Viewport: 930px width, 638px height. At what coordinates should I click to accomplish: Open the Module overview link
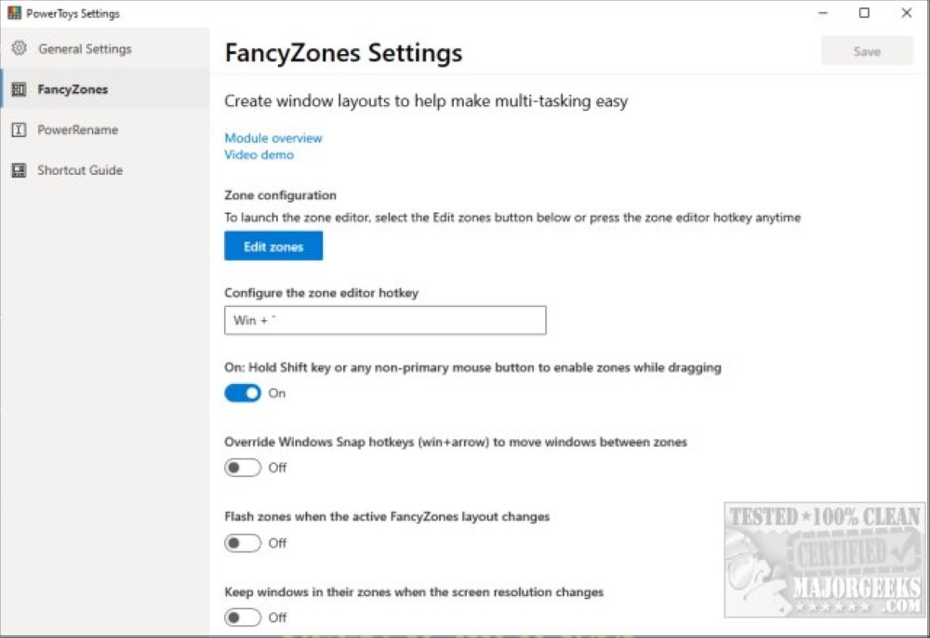(x=273, y=138)
